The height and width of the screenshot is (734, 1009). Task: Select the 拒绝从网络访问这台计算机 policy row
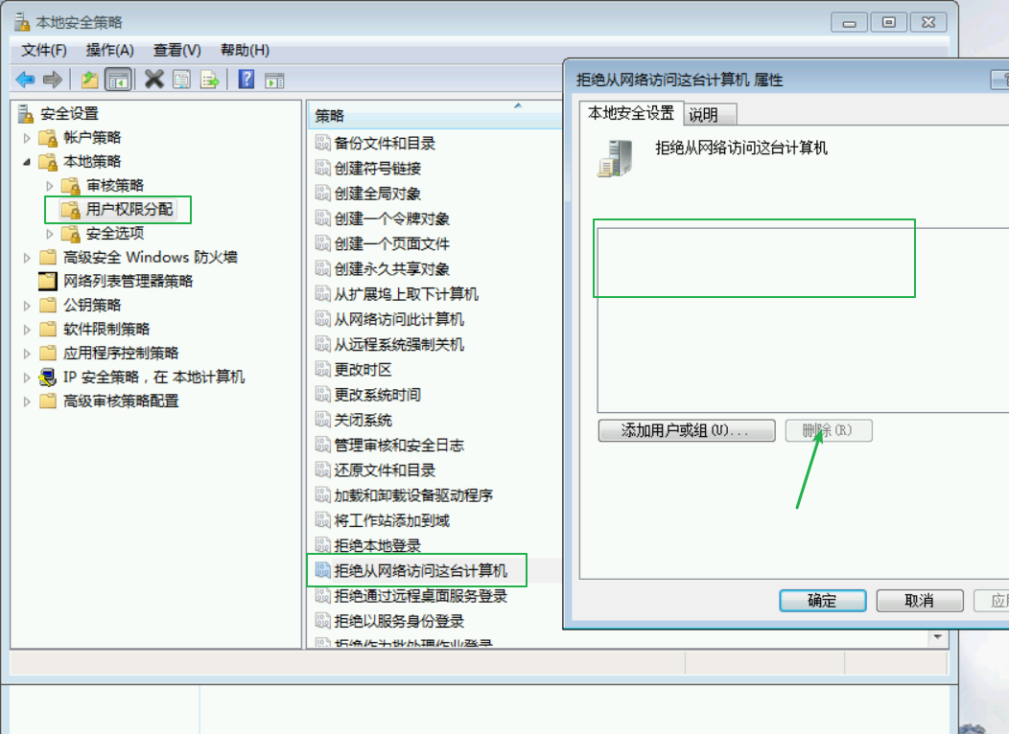421,570
